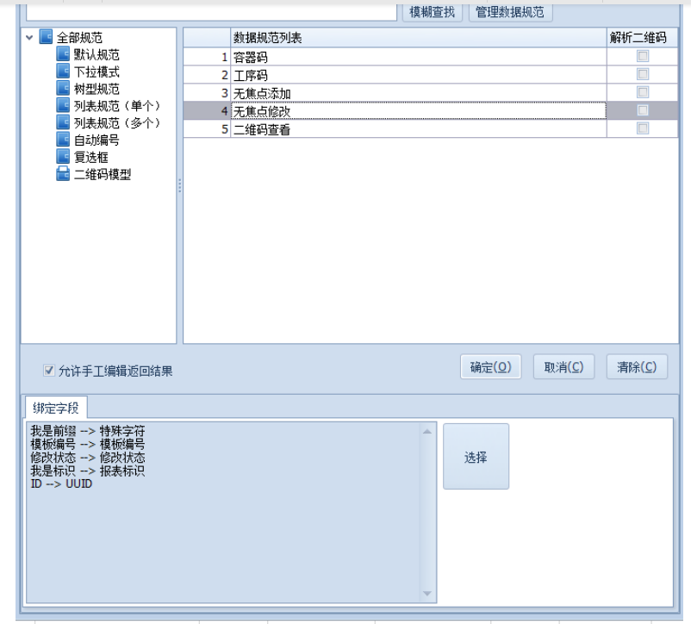Click the 管理数据规范 button

[510, 12]
